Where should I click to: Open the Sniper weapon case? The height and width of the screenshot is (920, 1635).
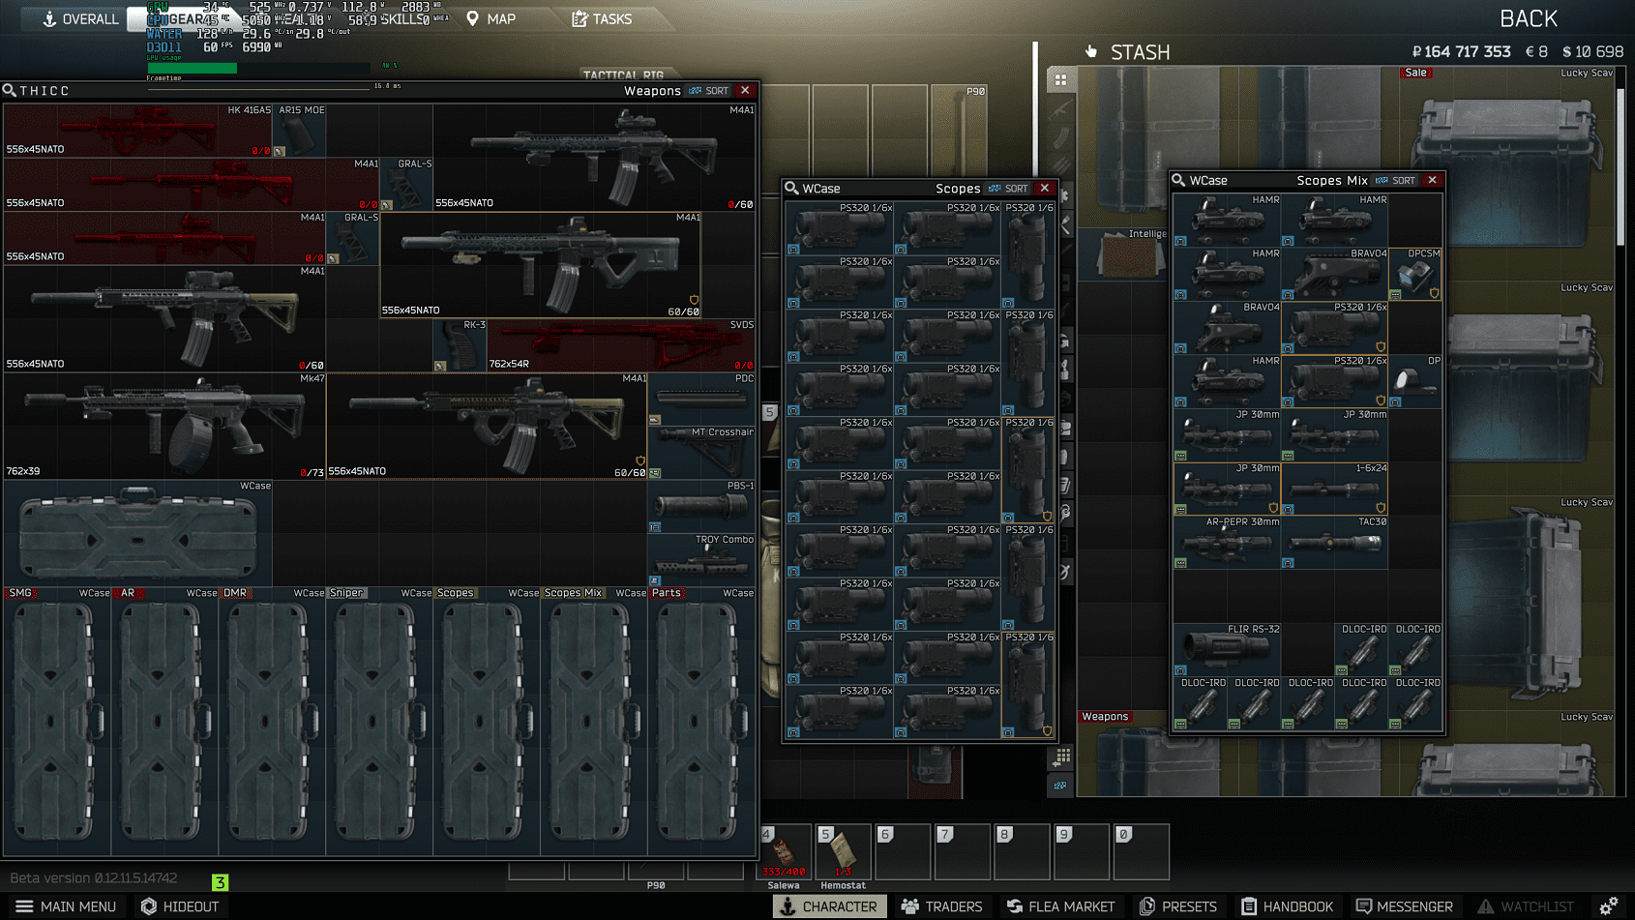tap(379, 721)
